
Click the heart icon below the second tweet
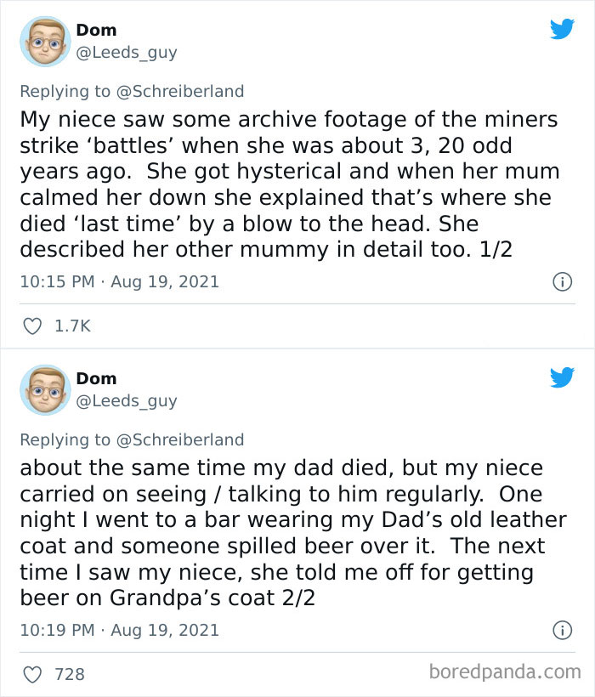32,674
